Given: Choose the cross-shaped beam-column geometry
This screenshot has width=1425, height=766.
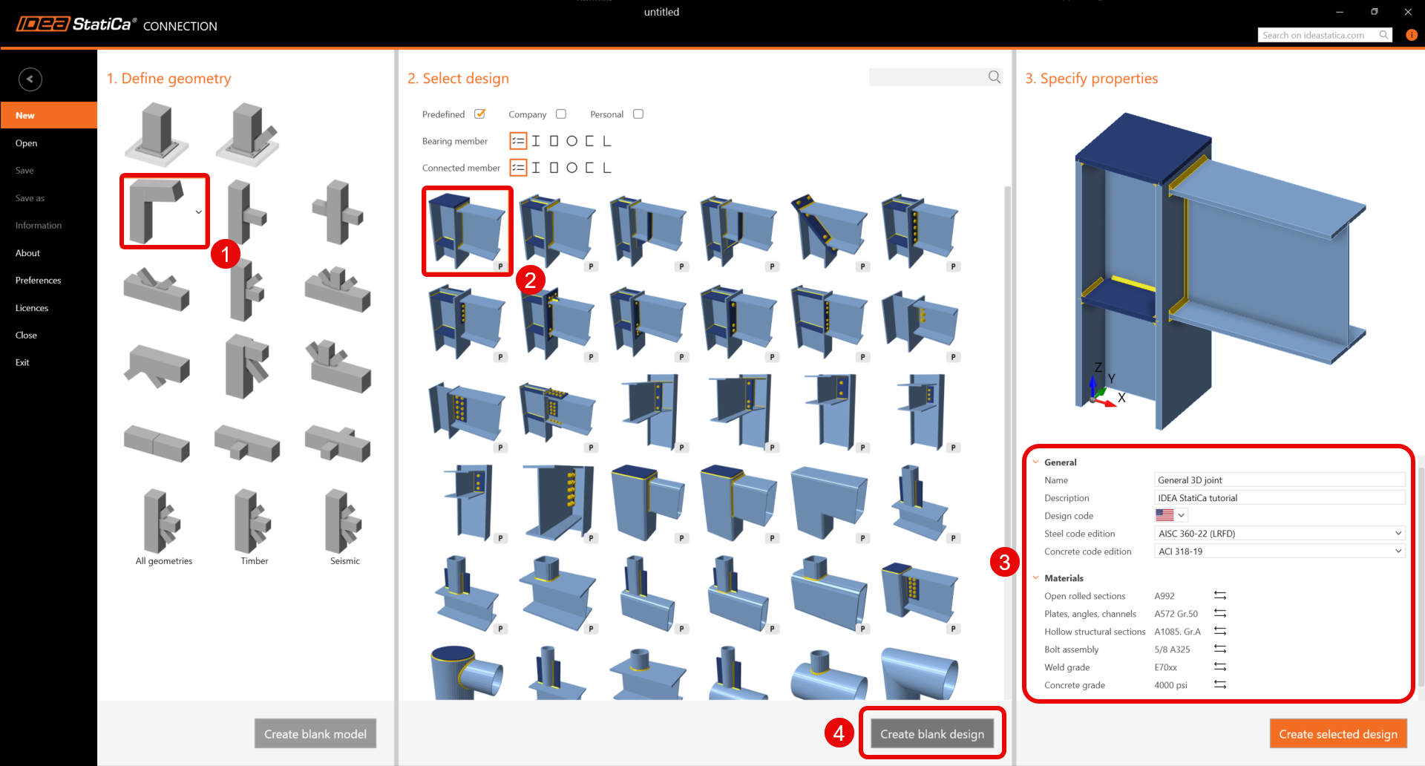Looking at the screenshot, I should pyautogui.click(x=338, y=212).
